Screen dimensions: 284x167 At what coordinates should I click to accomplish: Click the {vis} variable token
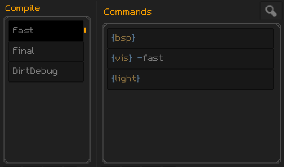pos(121,58)
